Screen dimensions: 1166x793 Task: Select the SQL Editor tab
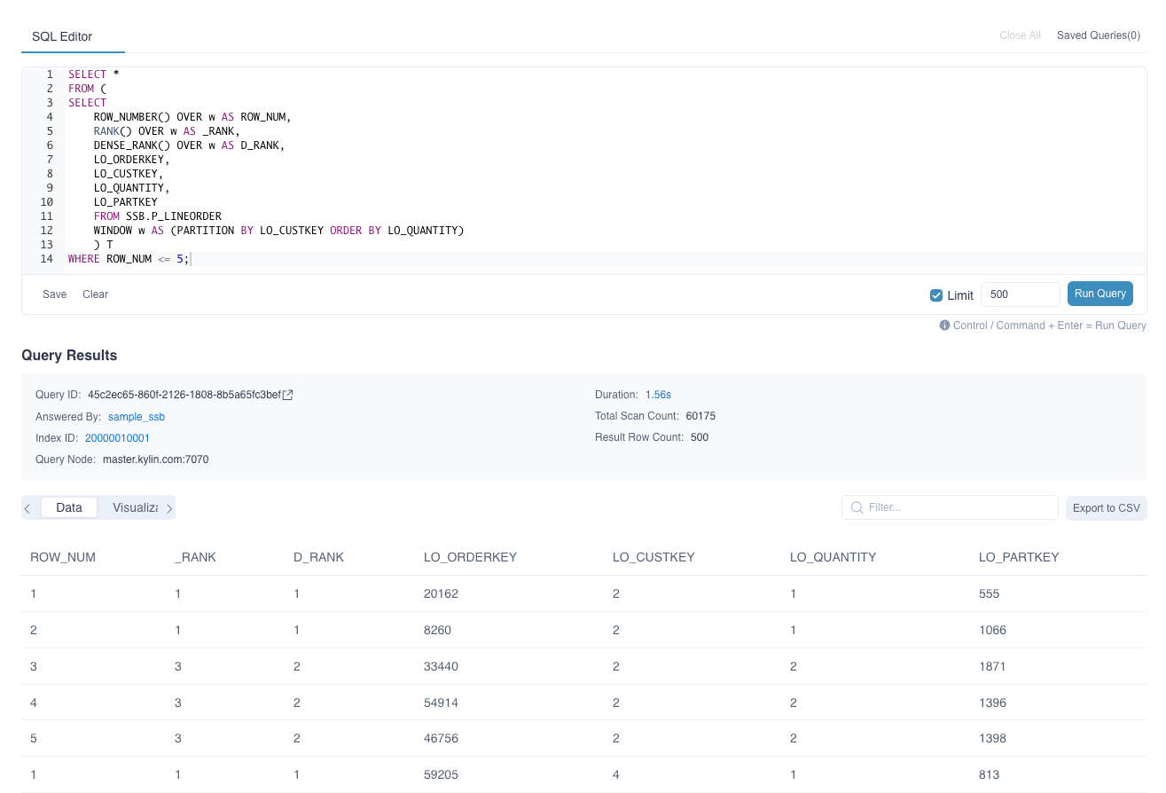point(62,36)
